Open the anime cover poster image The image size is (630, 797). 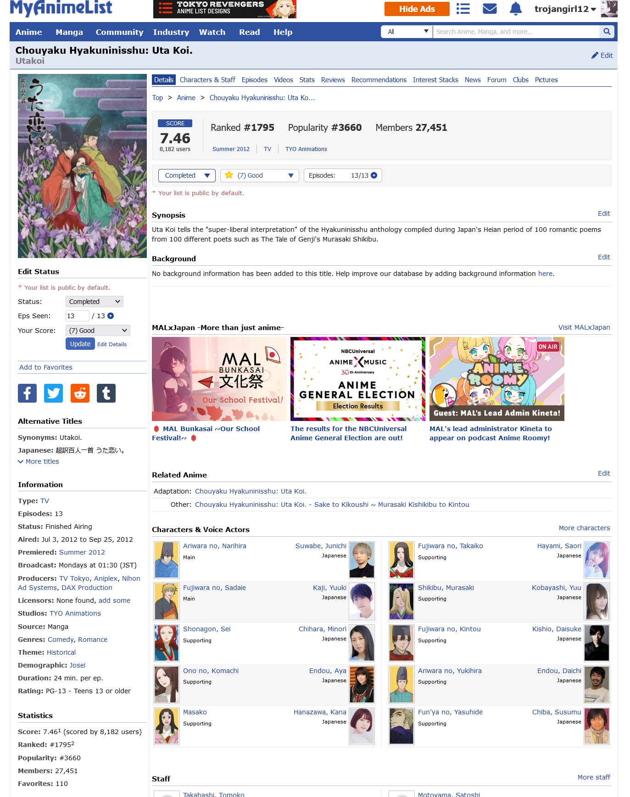[82, 166]
